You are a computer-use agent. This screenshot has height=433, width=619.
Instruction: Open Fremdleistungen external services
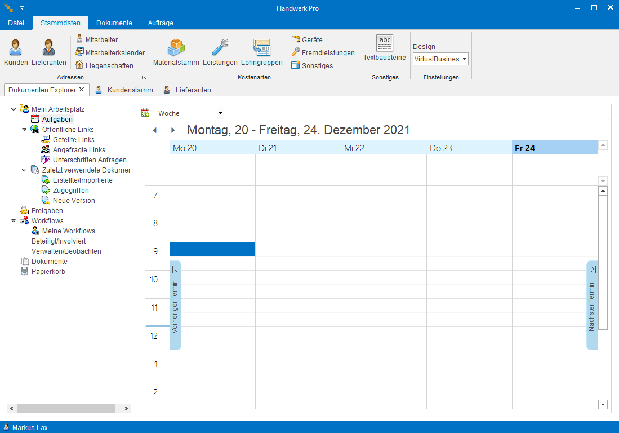click(323, 52)
